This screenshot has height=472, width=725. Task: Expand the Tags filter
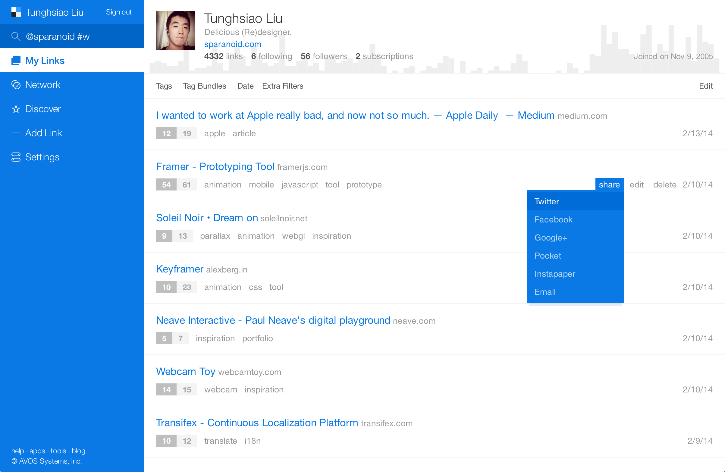[164, 86]
